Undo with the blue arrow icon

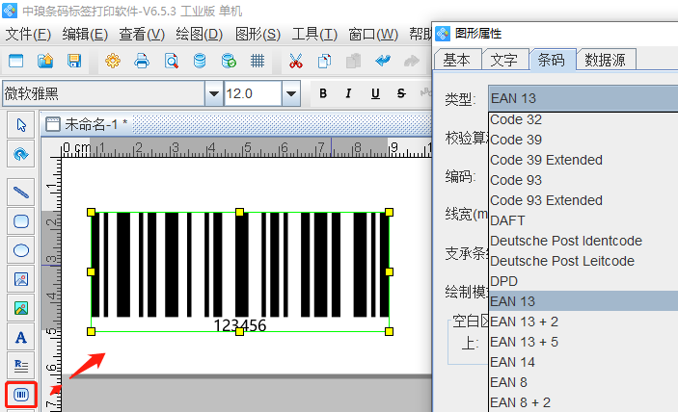[x=383, y=61]
